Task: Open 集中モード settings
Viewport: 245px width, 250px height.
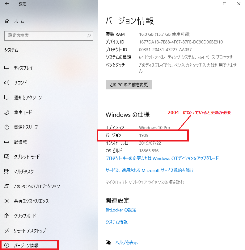Action: 23,112
